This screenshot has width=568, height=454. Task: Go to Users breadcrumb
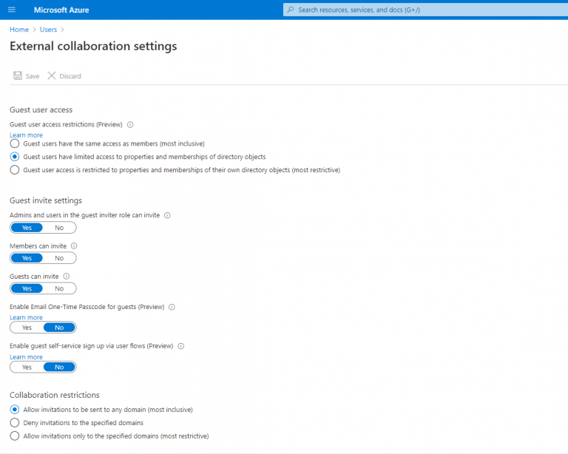(x=48, y=30)
